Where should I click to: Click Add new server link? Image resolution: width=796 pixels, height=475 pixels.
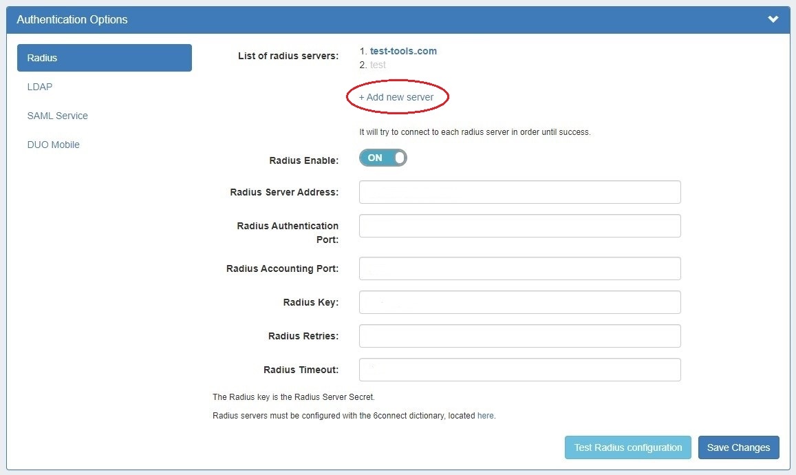point(397,97)
